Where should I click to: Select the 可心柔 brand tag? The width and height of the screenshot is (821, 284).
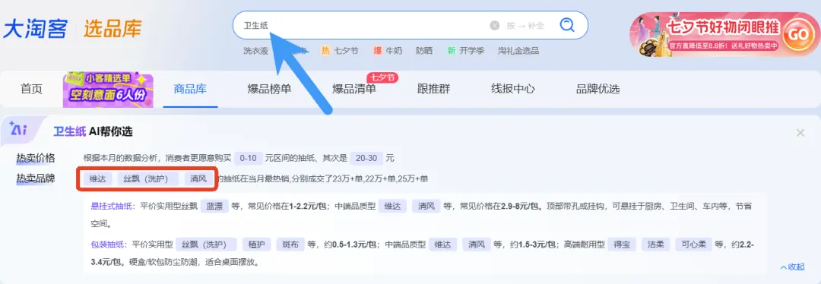click(x=693, y=245)
